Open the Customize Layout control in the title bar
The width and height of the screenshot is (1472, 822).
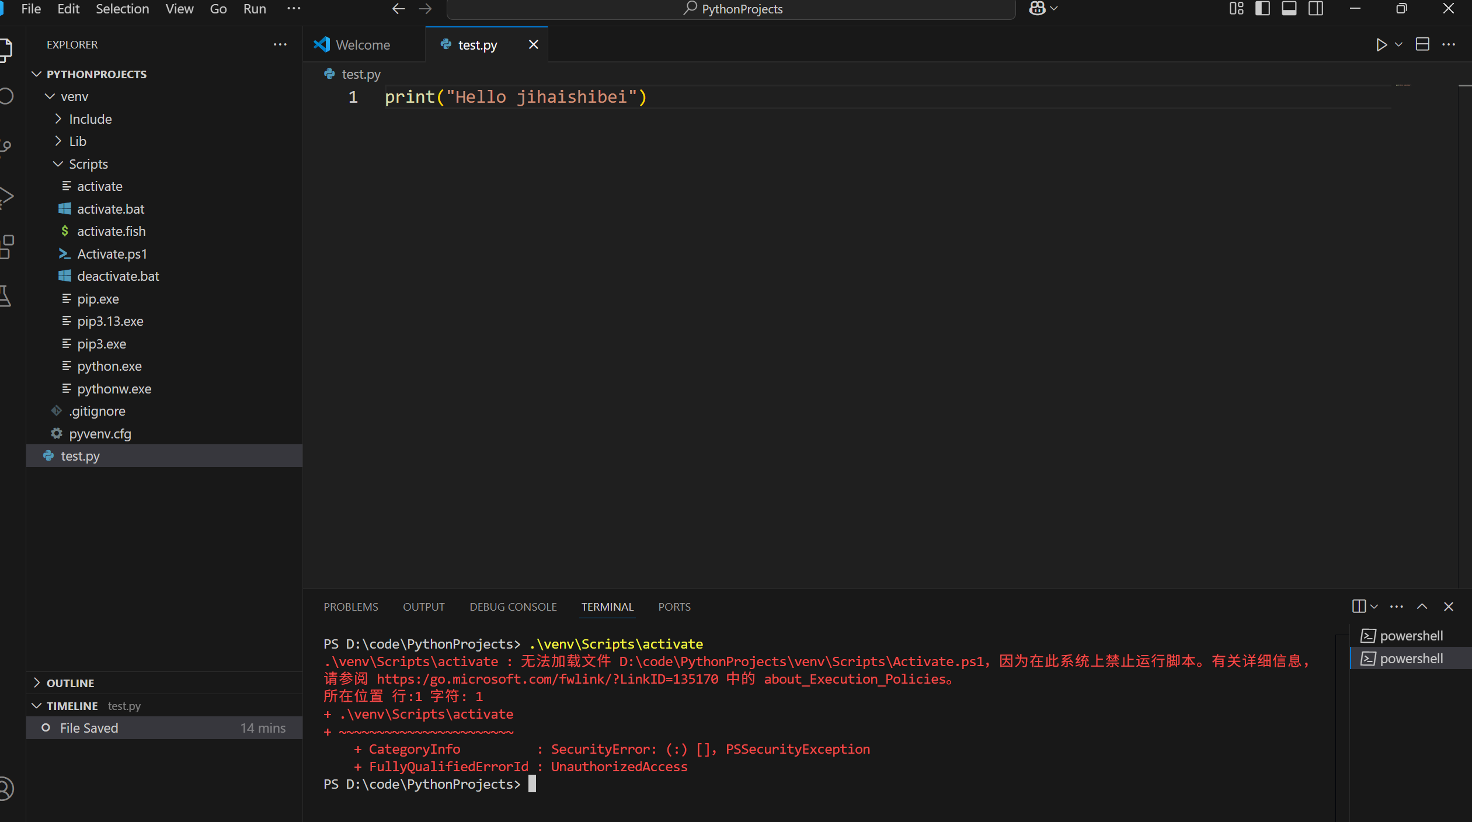pos(1236,9)
